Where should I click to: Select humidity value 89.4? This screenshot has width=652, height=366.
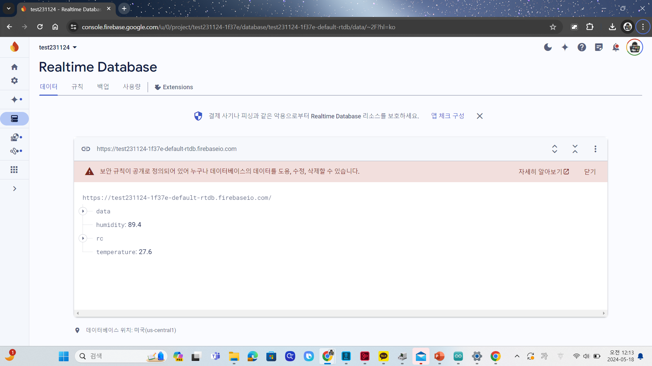135,225
